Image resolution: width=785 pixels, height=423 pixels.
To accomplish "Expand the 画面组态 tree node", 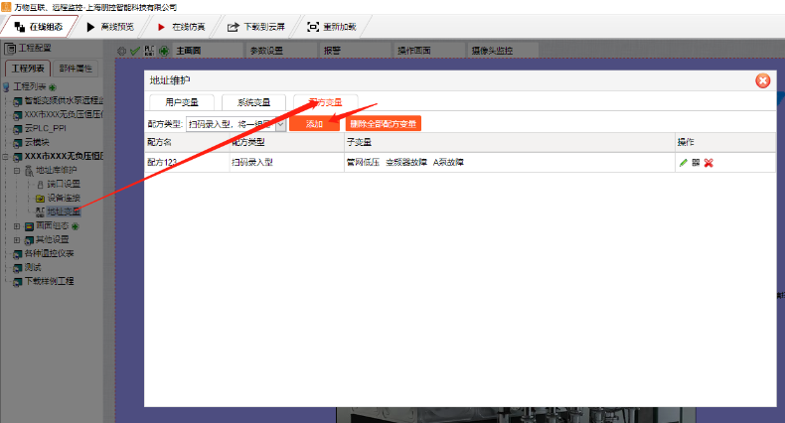I will pos(17,226).
